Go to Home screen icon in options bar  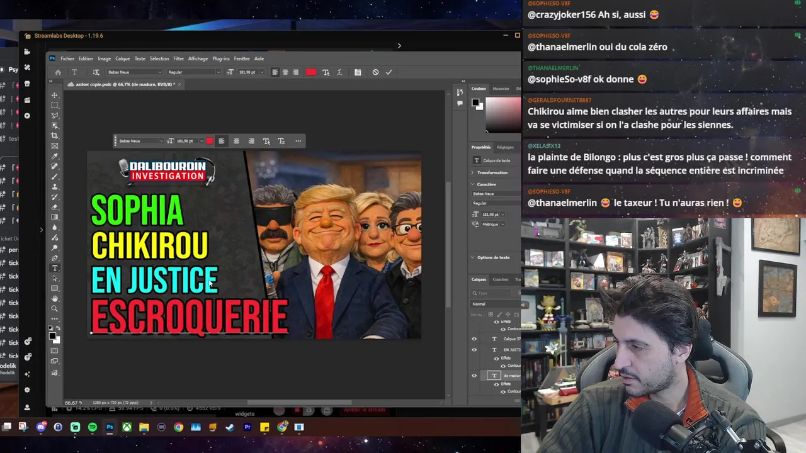58,72
